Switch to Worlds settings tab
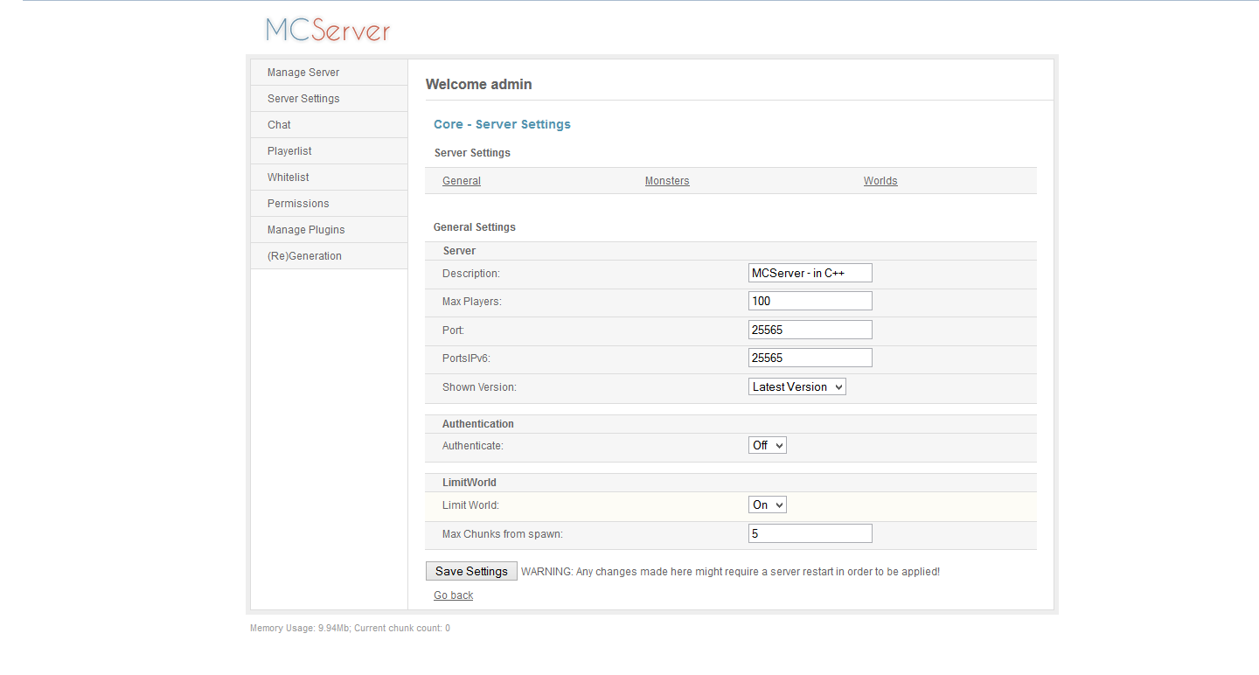The width and height of the screenshot is (1259, 675). [880, 181]
